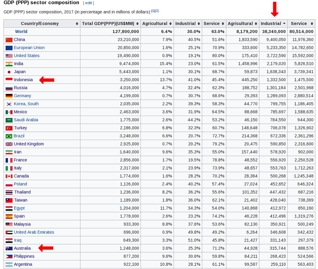Click the China flag icon
318x269 pixels.
9,40
